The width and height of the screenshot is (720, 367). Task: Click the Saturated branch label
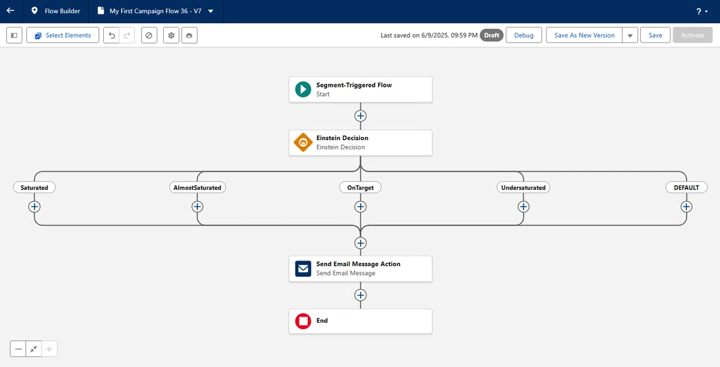34,187
